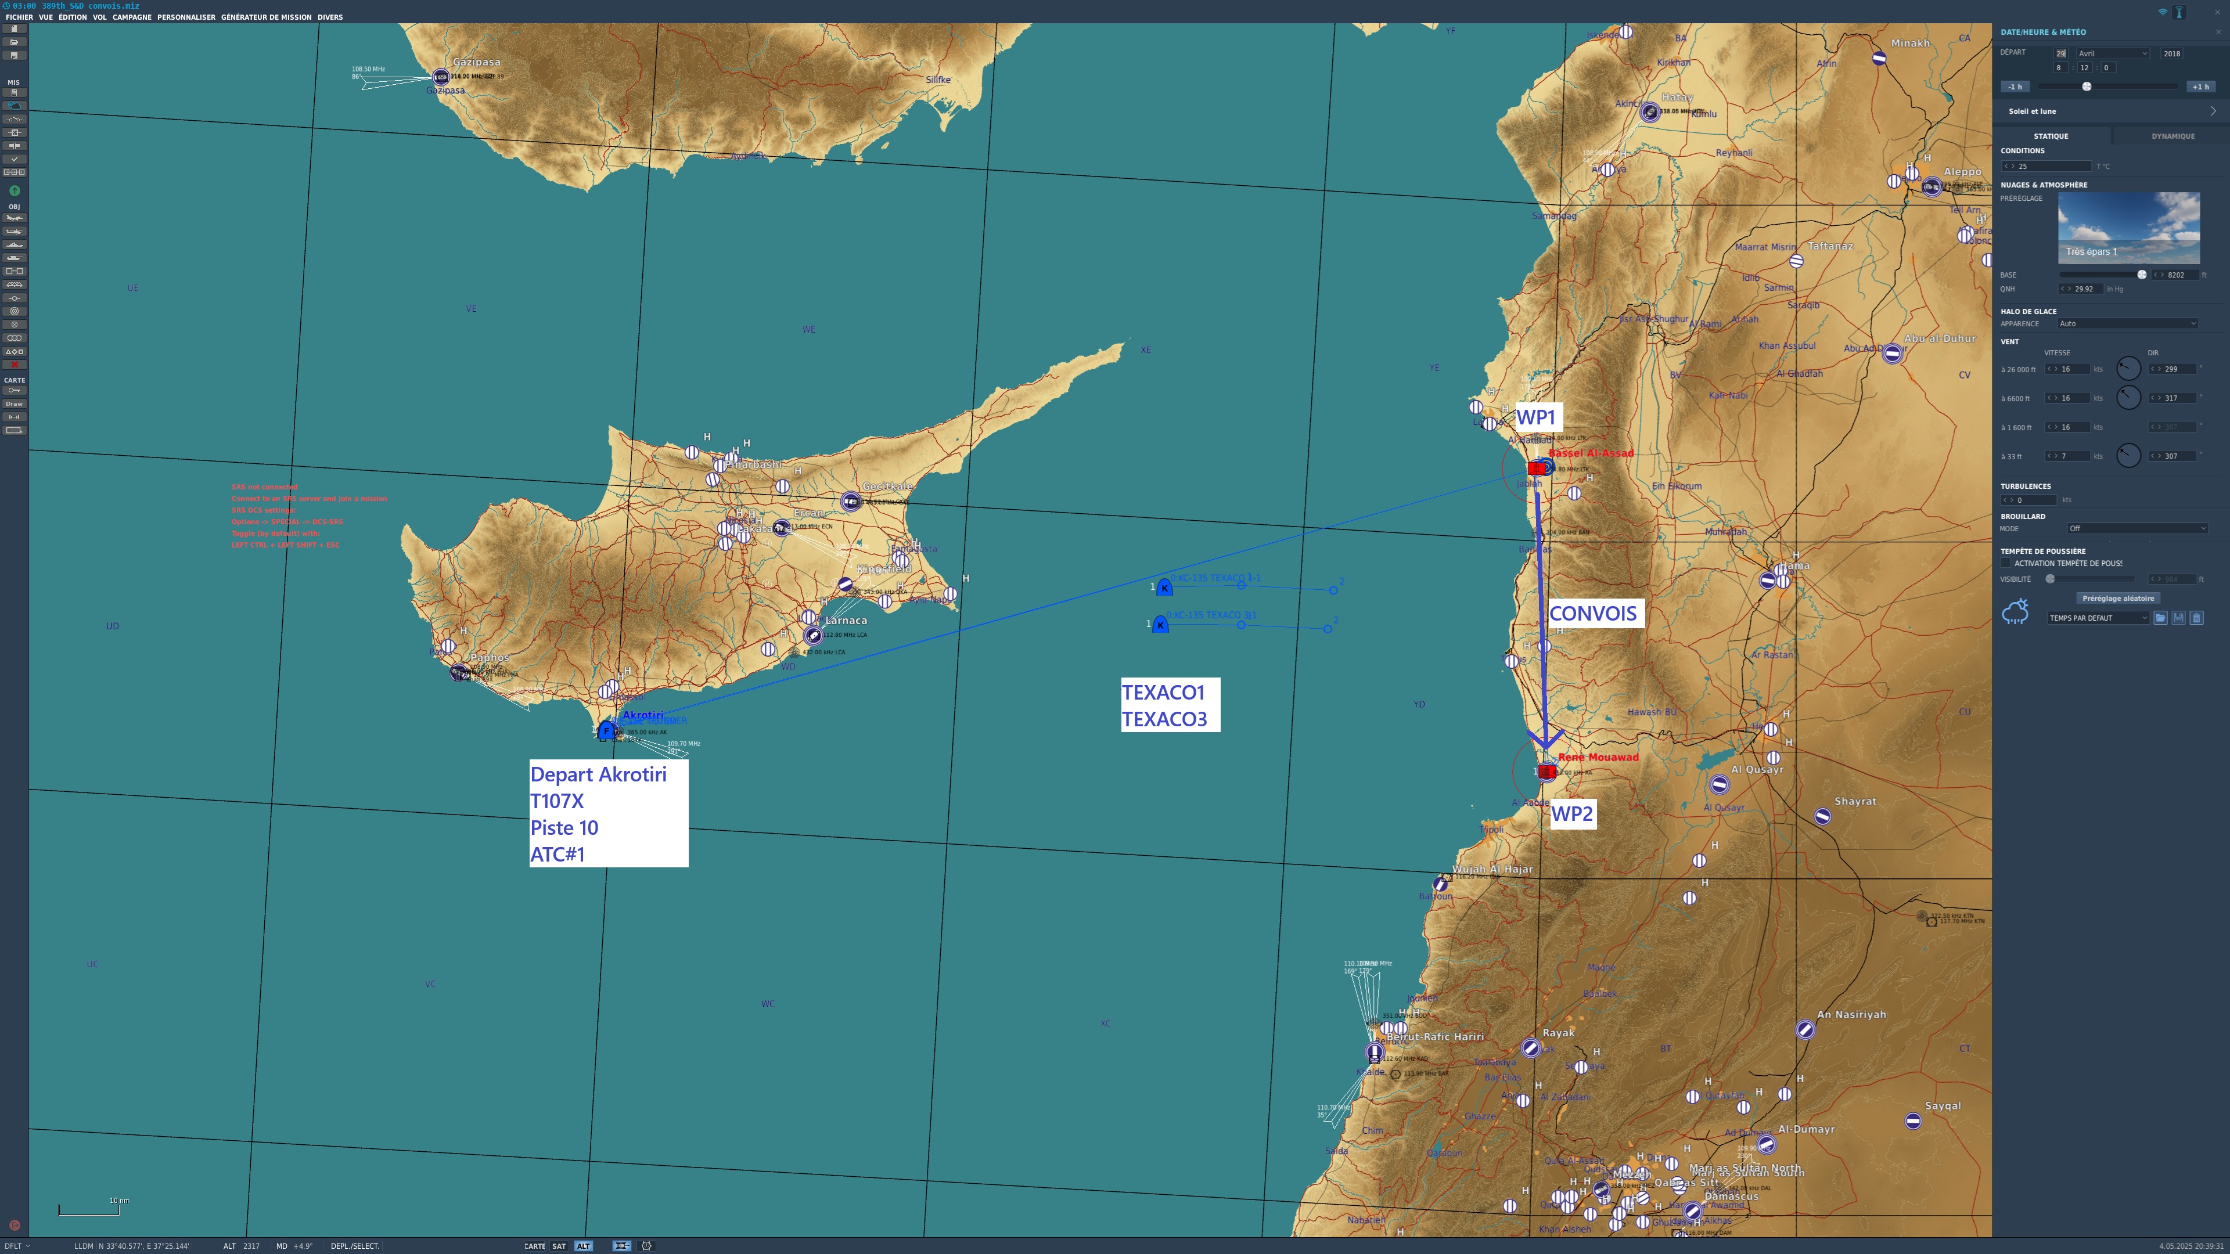Toggle the ALT map mode button

(x=584, y=1246)
